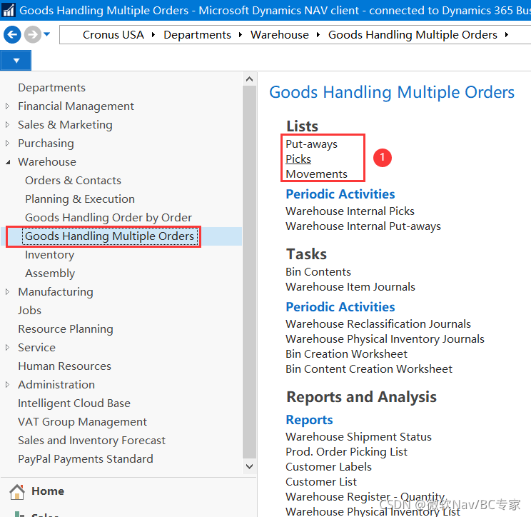The image size is (531, 517).
Task: Select Purchasing in navigation tree
Action: point(46,144)
